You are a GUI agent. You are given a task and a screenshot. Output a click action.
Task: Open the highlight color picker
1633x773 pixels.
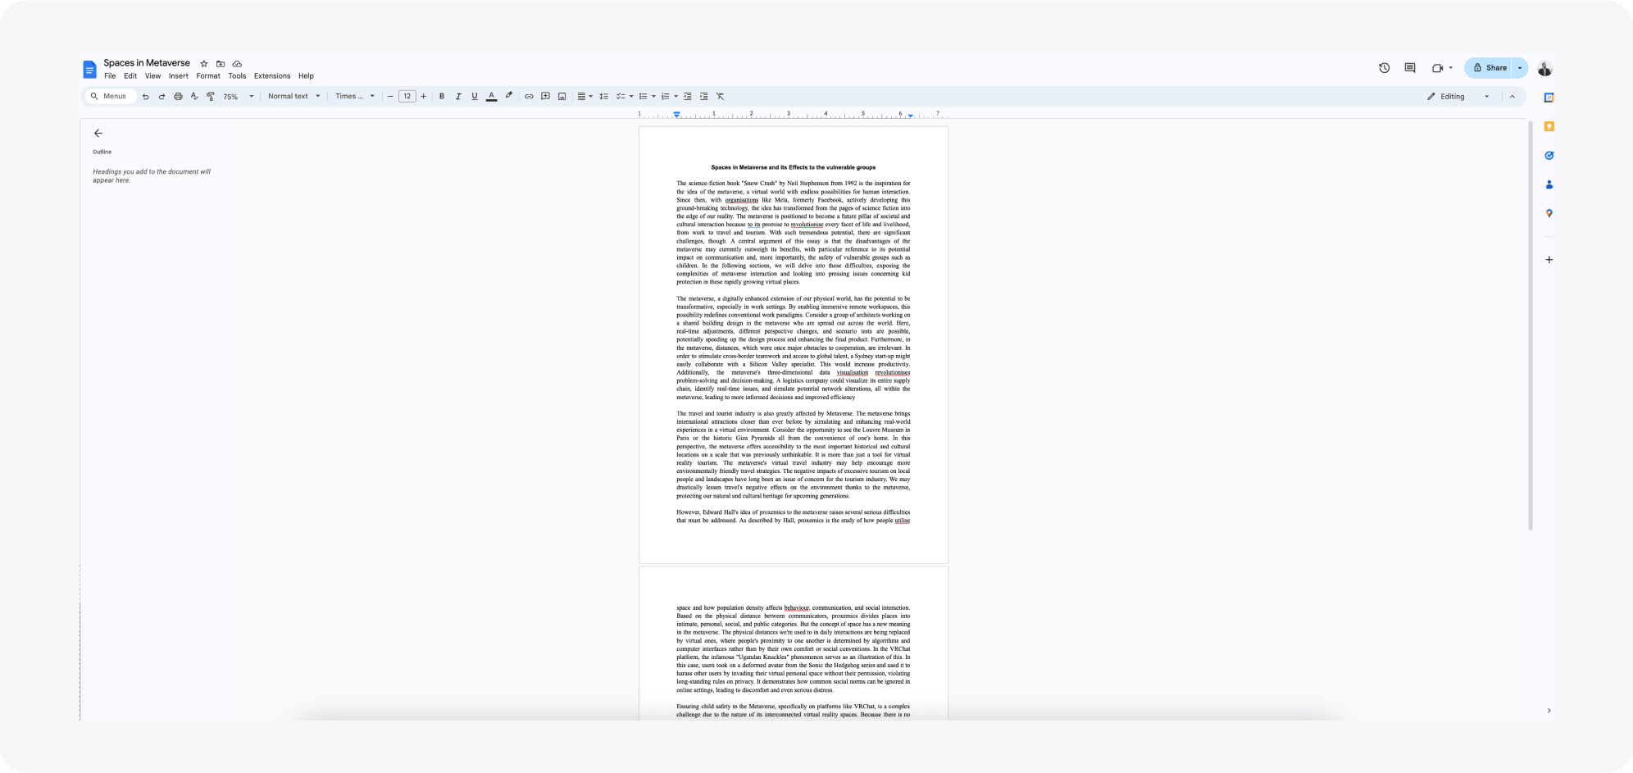coord(508,97)
